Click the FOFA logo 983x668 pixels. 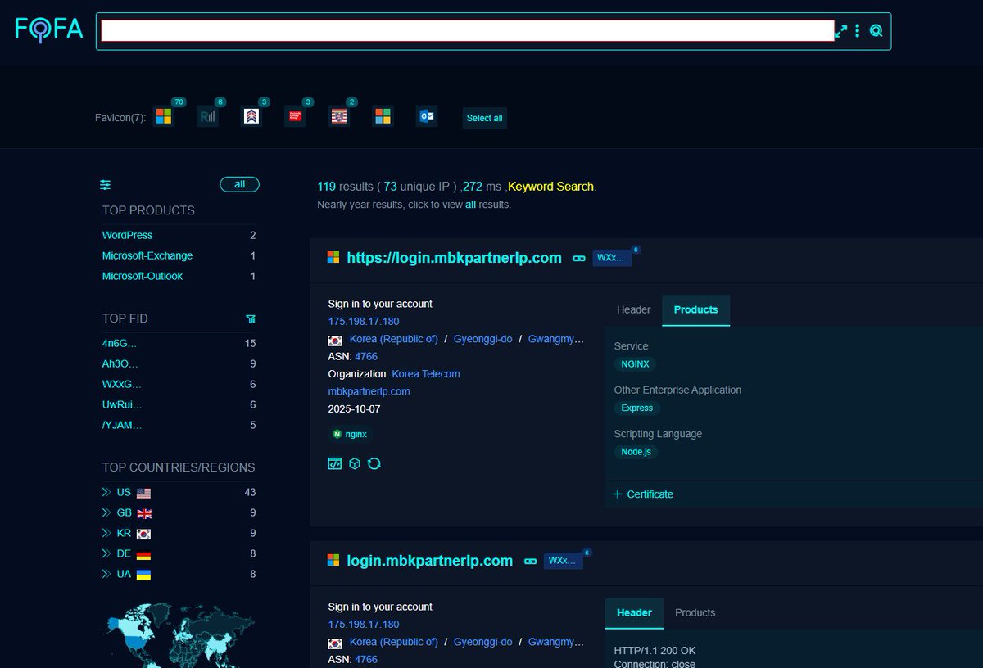click(x=49, y=30)
